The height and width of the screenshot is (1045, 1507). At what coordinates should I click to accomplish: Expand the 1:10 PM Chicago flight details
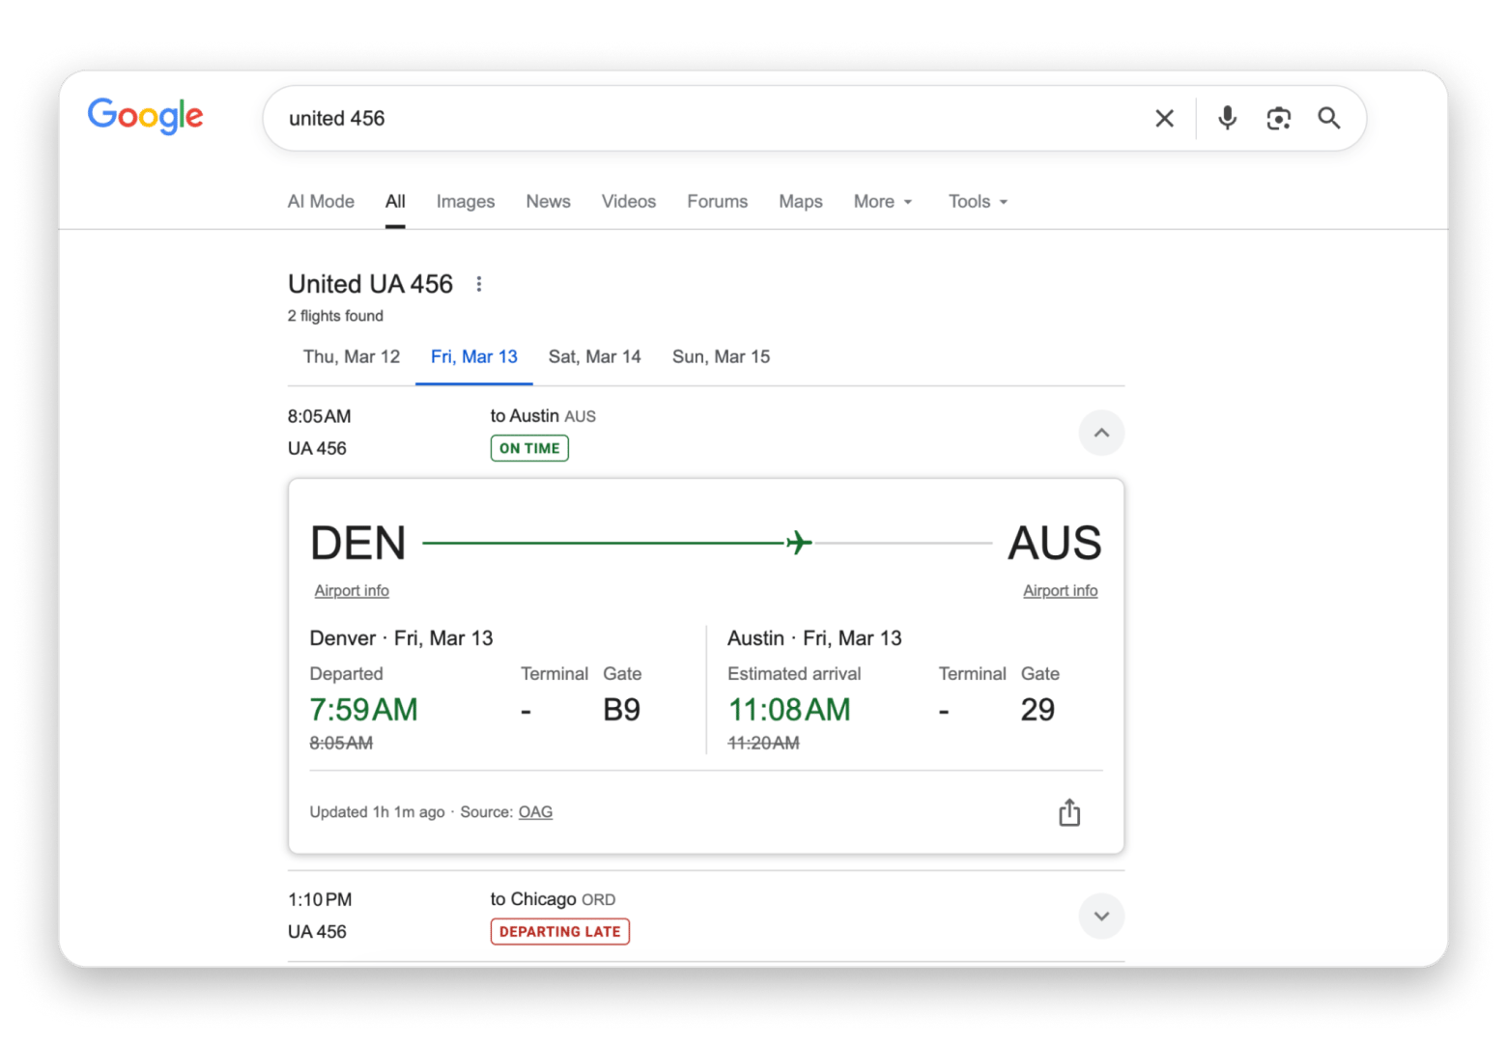coord(1101,916)
